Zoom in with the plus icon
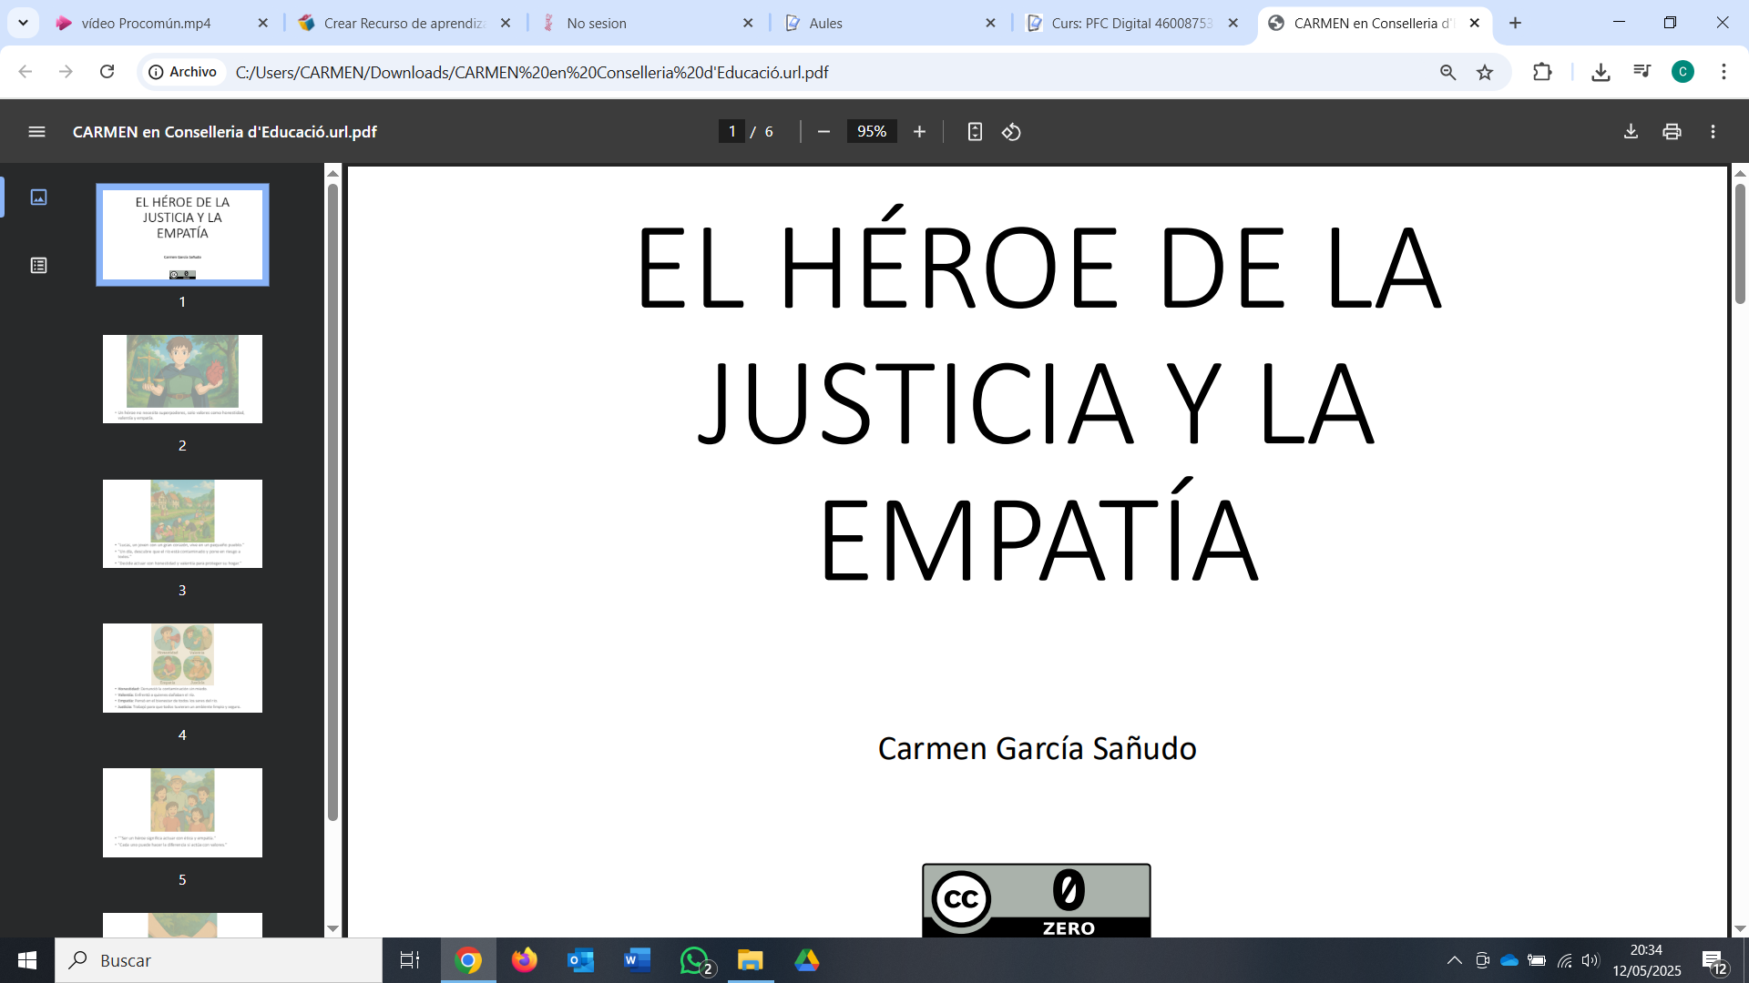Viewport: 1749px width, 983px height. click(x=919, y=132)
